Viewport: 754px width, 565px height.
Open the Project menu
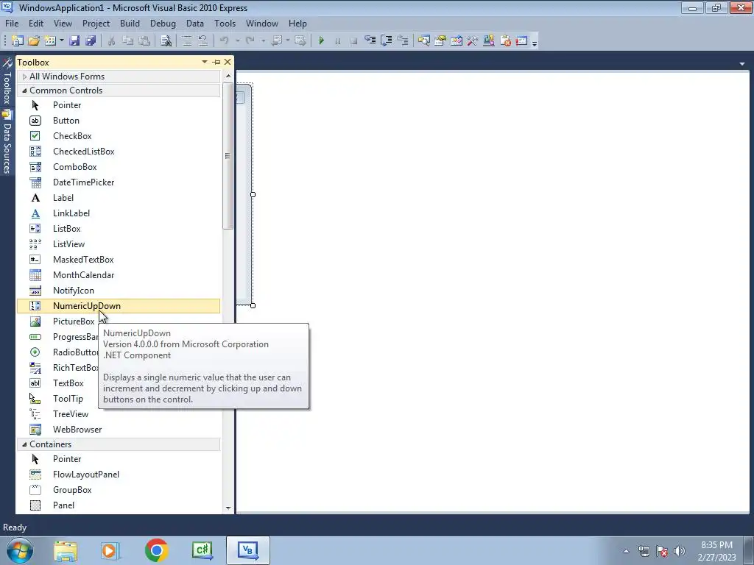pos(96,23)
